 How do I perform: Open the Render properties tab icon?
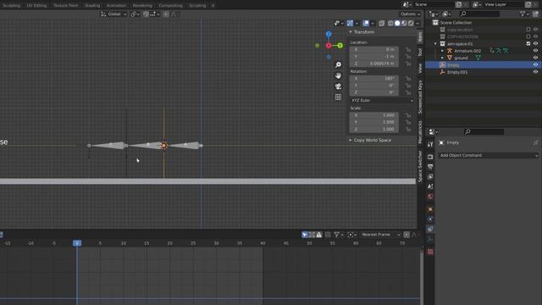(430, 157)
